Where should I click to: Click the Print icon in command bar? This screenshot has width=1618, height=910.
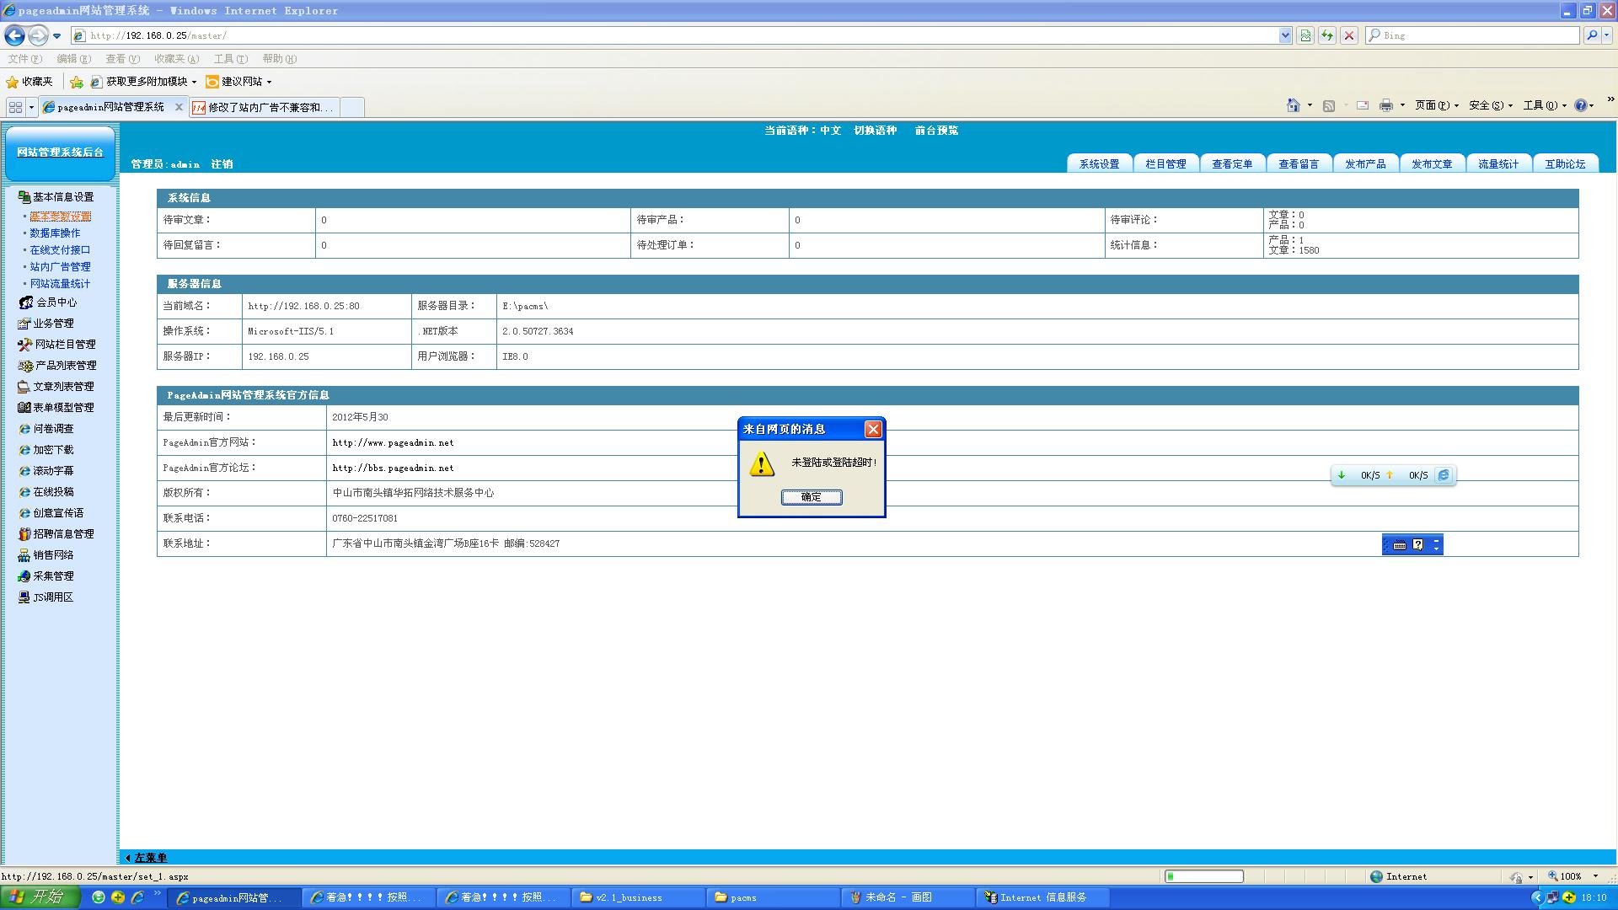[x=1385, y=105]
